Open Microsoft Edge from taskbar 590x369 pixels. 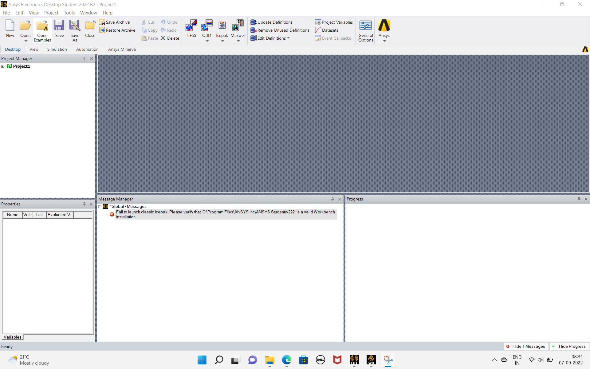point(286,360)
